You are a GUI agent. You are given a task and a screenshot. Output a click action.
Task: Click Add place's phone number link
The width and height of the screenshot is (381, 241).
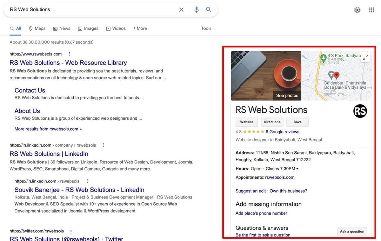pos(261,213)
